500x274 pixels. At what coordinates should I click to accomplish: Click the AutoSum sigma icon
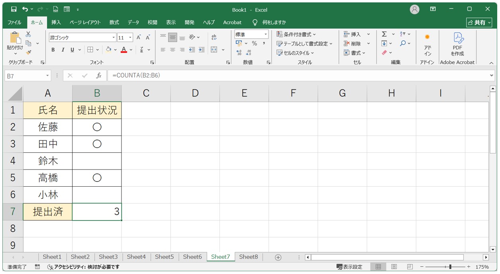(x=384, y=34)
